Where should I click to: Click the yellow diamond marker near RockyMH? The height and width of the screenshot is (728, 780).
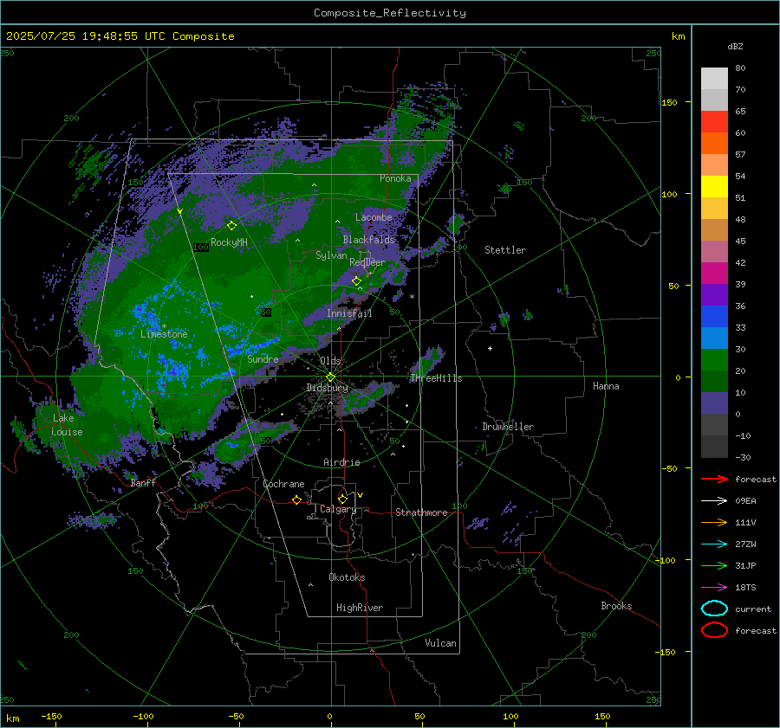tap(231, 226)
